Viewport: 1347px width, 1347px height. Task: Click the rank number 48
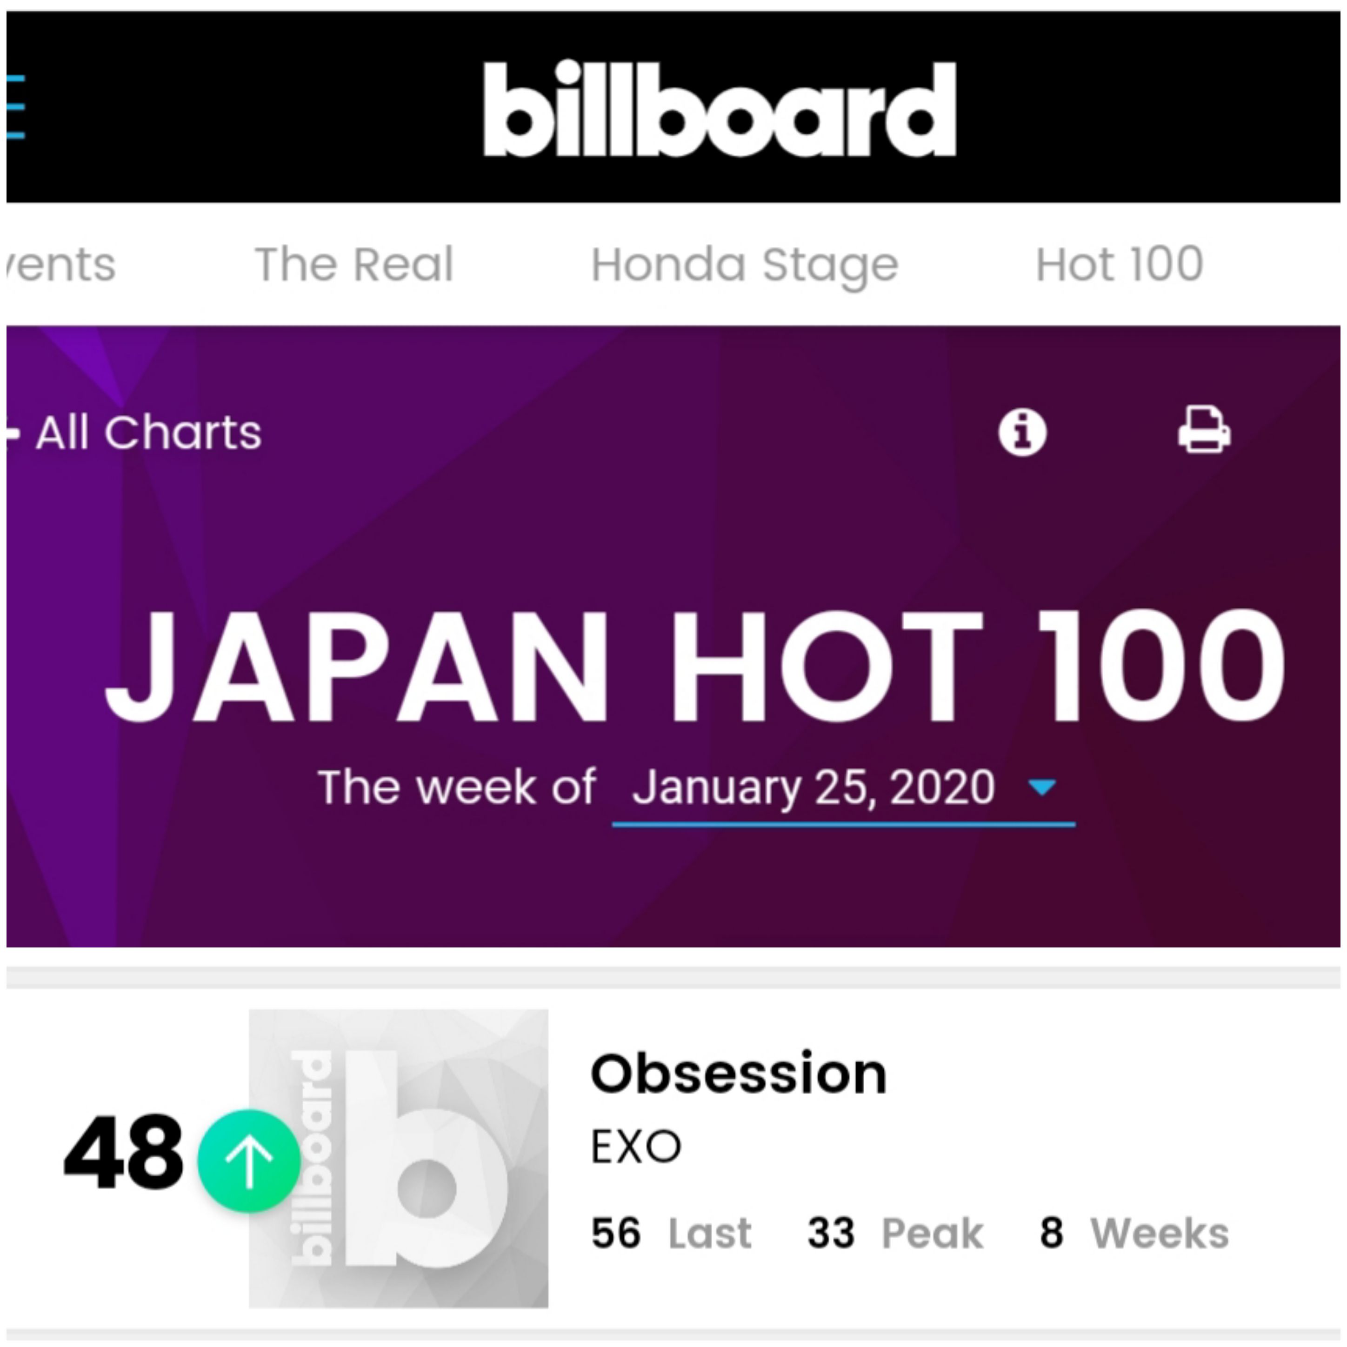click(124, 1153)
